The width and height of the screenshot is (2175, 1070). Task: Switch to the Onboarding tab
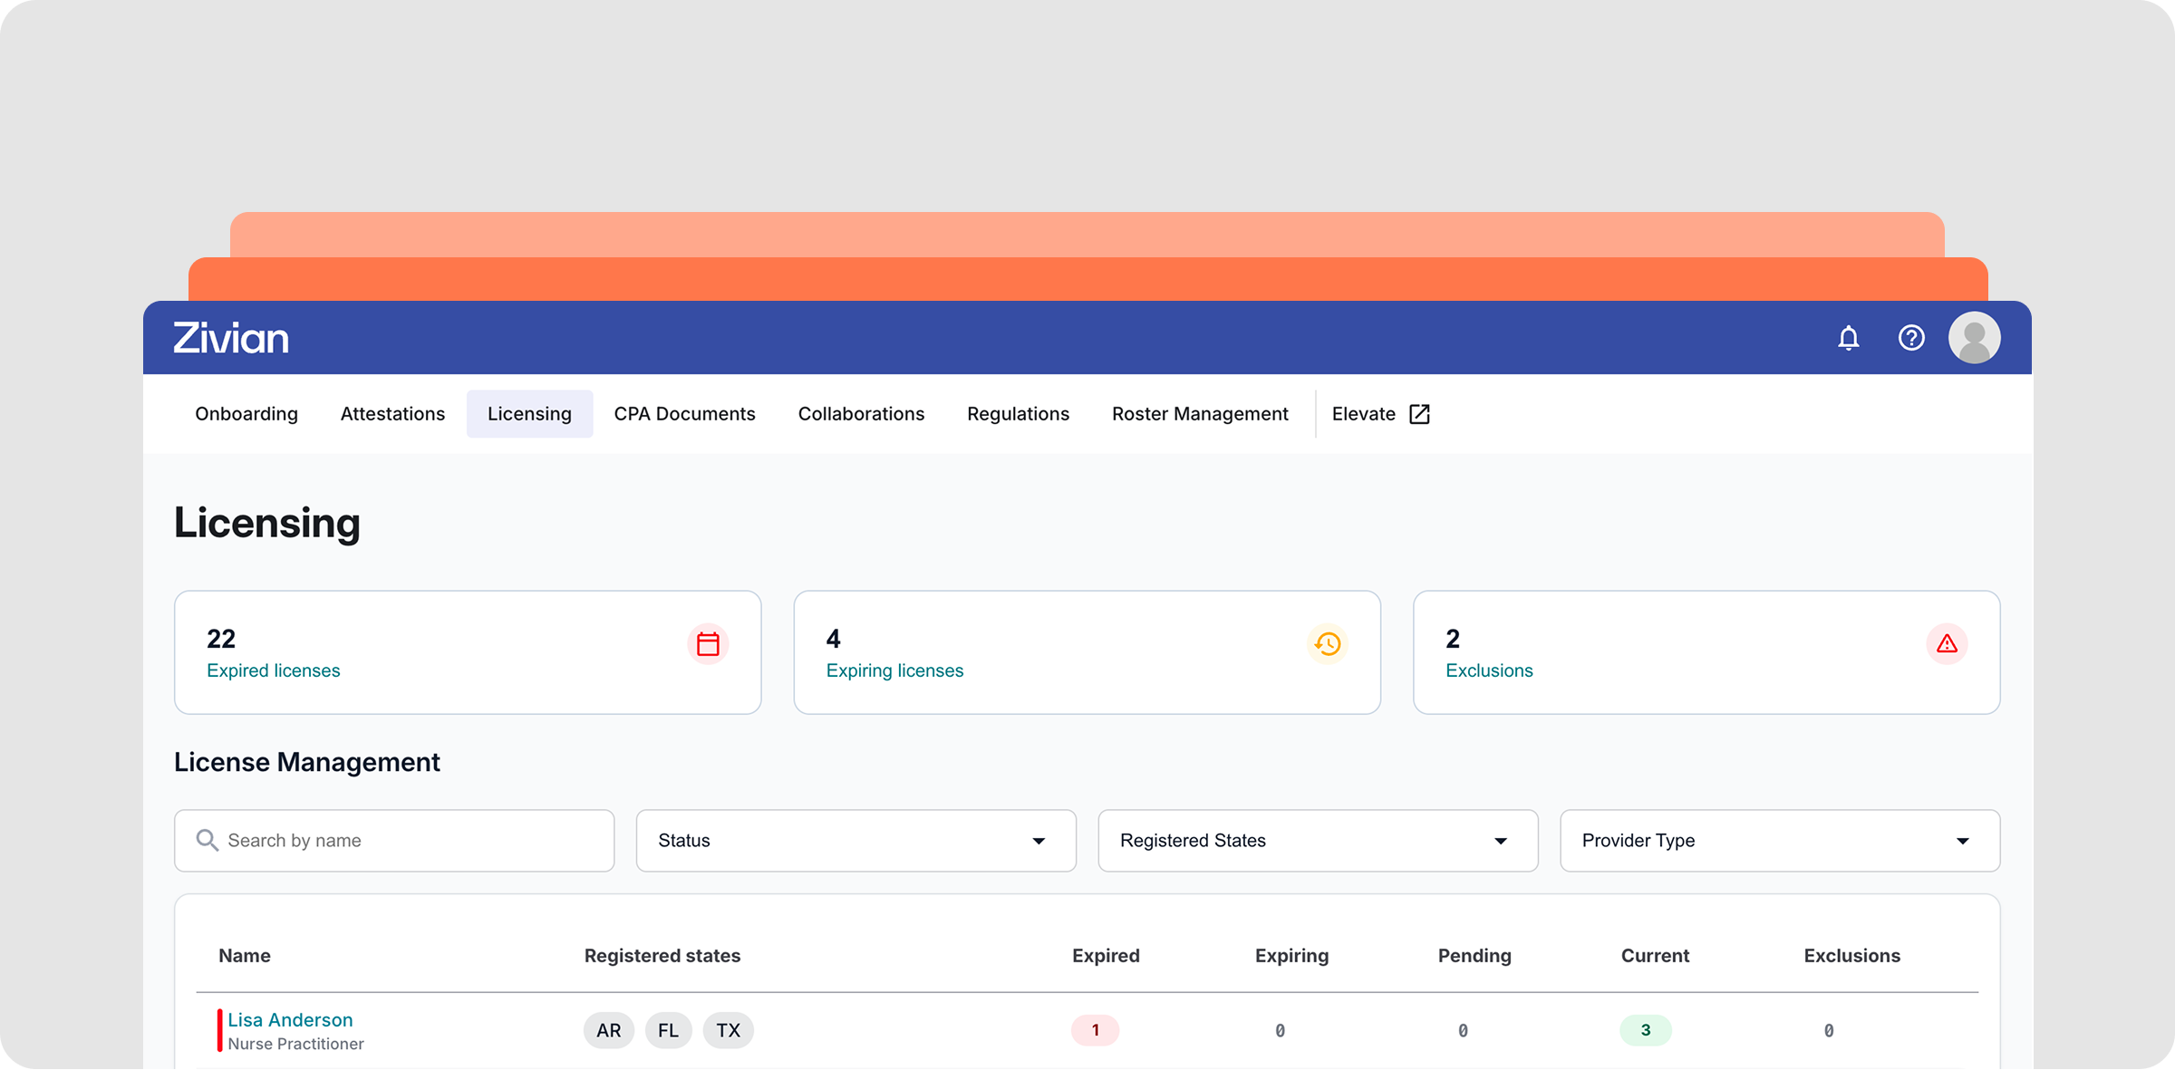[246, 414]
